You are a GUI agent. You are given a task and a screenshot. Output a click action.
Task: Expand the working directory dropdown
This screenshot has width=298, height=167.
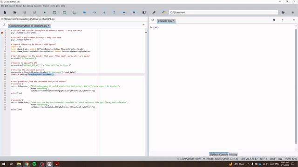point(277,13)
